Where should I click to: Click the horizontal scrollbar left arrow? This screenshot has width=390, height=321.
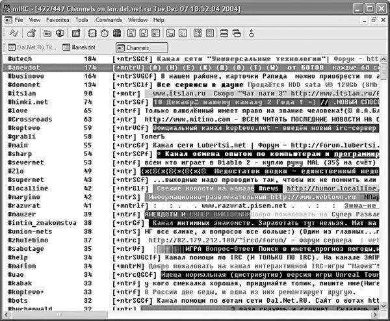[6, 315]
